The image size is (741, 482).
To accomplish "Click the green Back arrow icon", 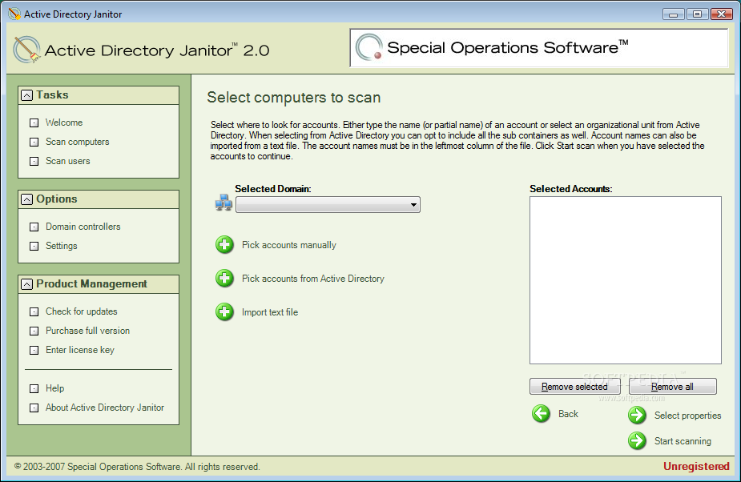I will click(x=541, y=414).
